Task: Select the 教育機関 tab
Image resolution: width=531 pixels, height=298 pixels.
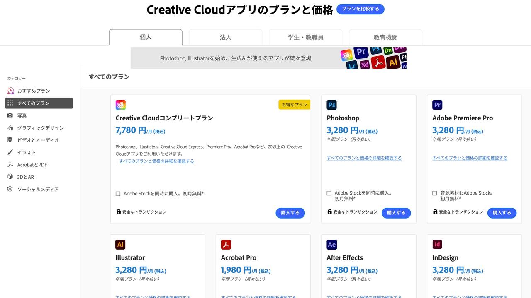Action: click(385, 37)
